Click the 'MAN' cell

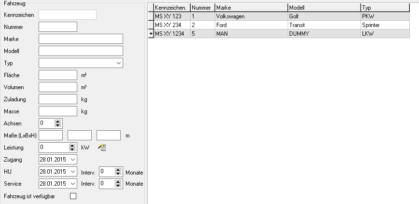[251, 34]
